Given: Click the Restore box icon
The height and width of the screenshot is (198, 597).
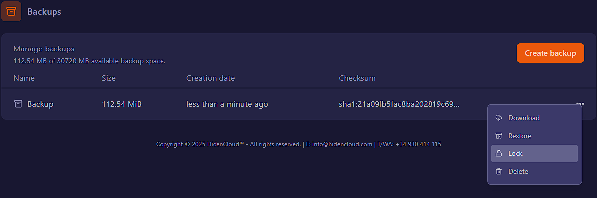Looking at the screenshot, I should [499, 136].
